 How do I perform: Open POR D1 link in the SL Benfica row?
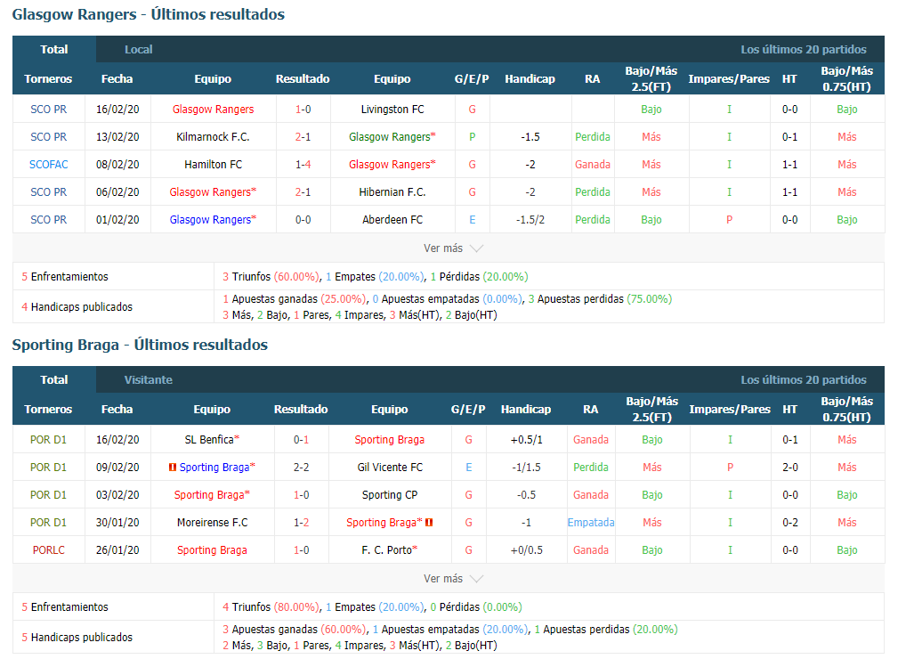49,440
